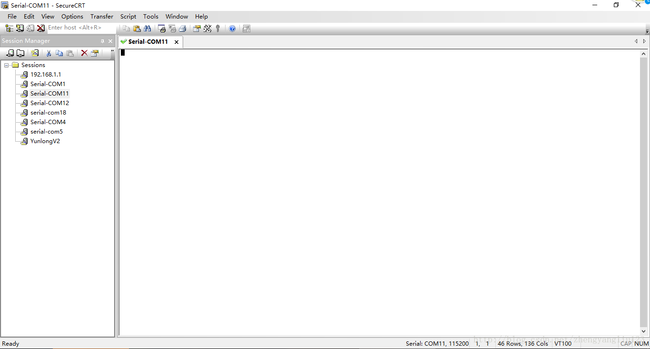Image resolution: width=650 pixels, height=349 pixels.
Task: Open the Window menu
Action: click(177, 17)
